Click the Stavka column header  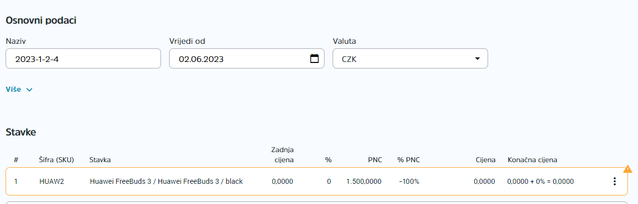click(100, 160)
